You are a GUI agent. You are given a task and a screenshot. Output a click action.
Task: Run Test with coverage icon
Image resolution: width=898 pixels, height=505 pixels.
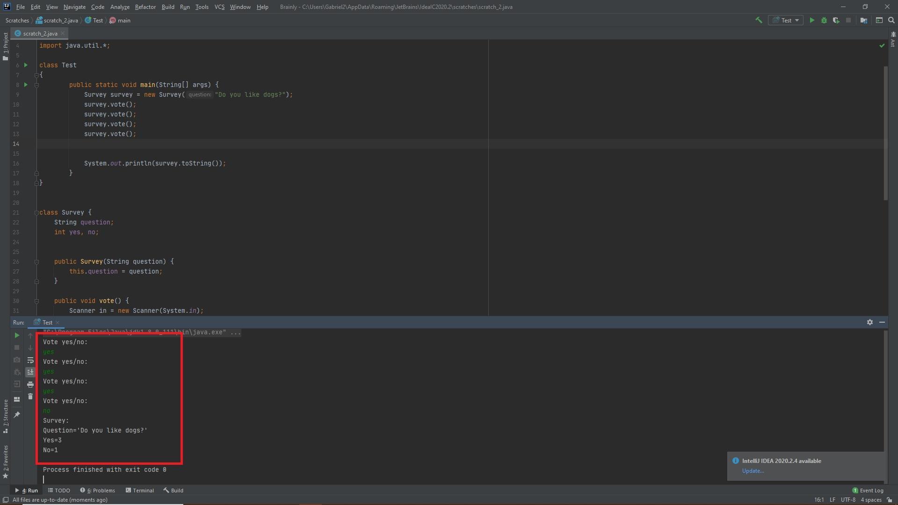pyautogui.click(x=836, y=20)
